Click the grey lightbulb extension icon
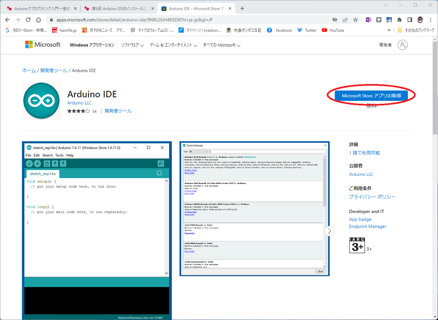Screen dimensions: 438x320 379,20
